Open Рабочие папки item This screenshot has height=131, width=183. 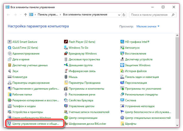(x=22, y=95)
